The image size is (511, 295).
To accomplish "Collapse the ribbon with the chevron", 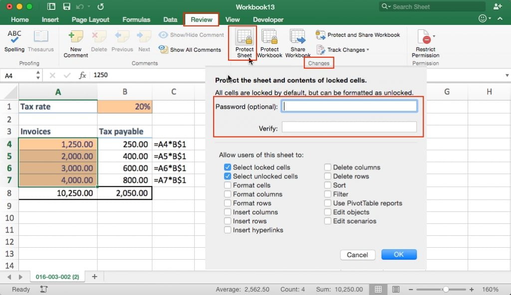I will tap(500, 18).
